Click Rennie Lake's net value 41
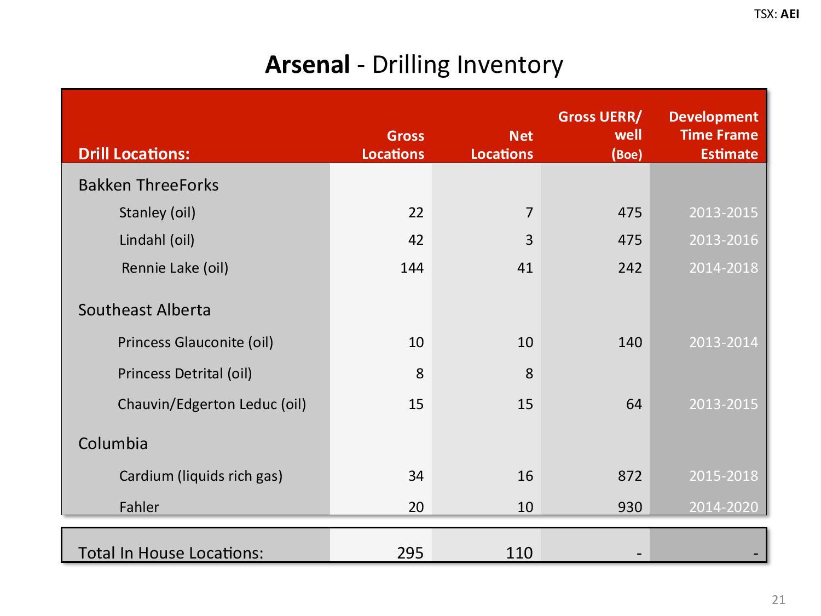This screenshot has width=821, height=616. [525, 268]
